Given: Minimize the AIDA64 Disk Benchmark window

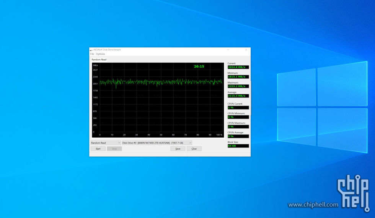Looking at the screenshot, I should tap(228, 50).
